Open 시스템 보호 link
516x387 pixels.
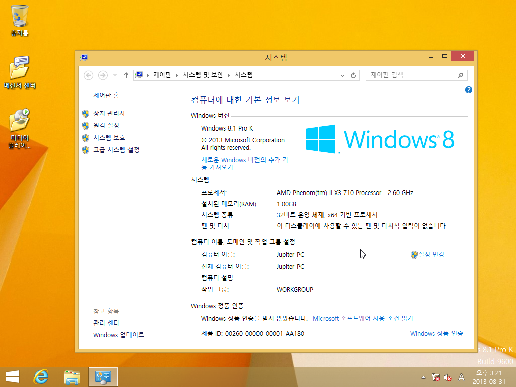(109, 137)
